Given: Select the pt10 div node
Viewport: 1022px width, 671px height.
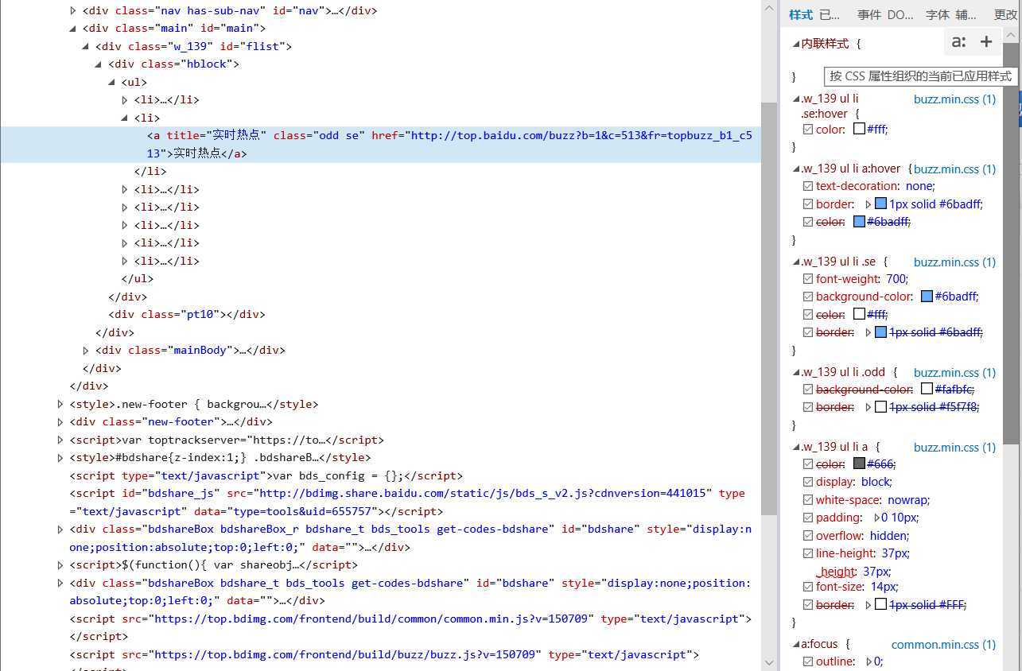Looking at the screenshot, I should [x=186, y=314].
